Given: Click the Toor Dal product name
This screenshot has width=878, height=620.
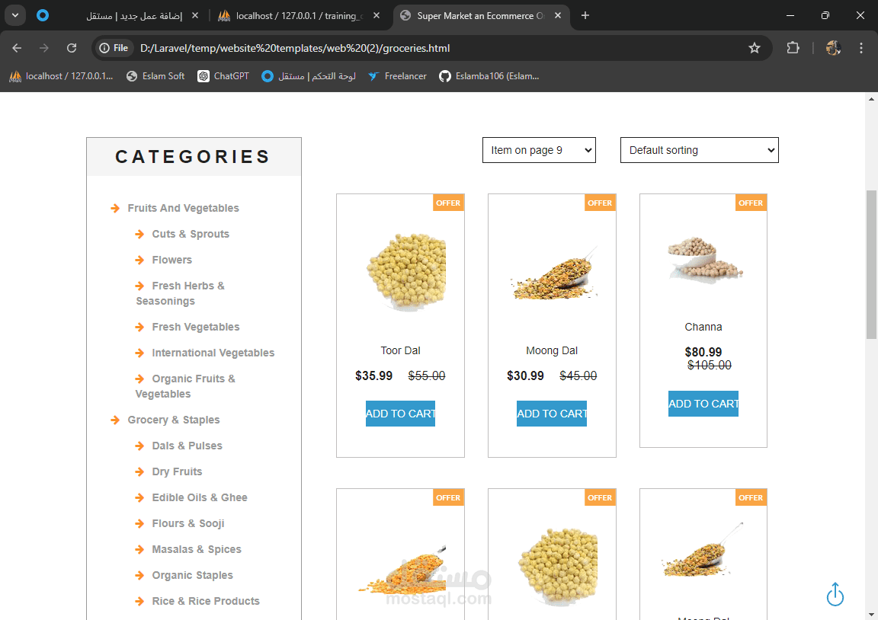Looking at the screenshot, I should coord(400,350).
